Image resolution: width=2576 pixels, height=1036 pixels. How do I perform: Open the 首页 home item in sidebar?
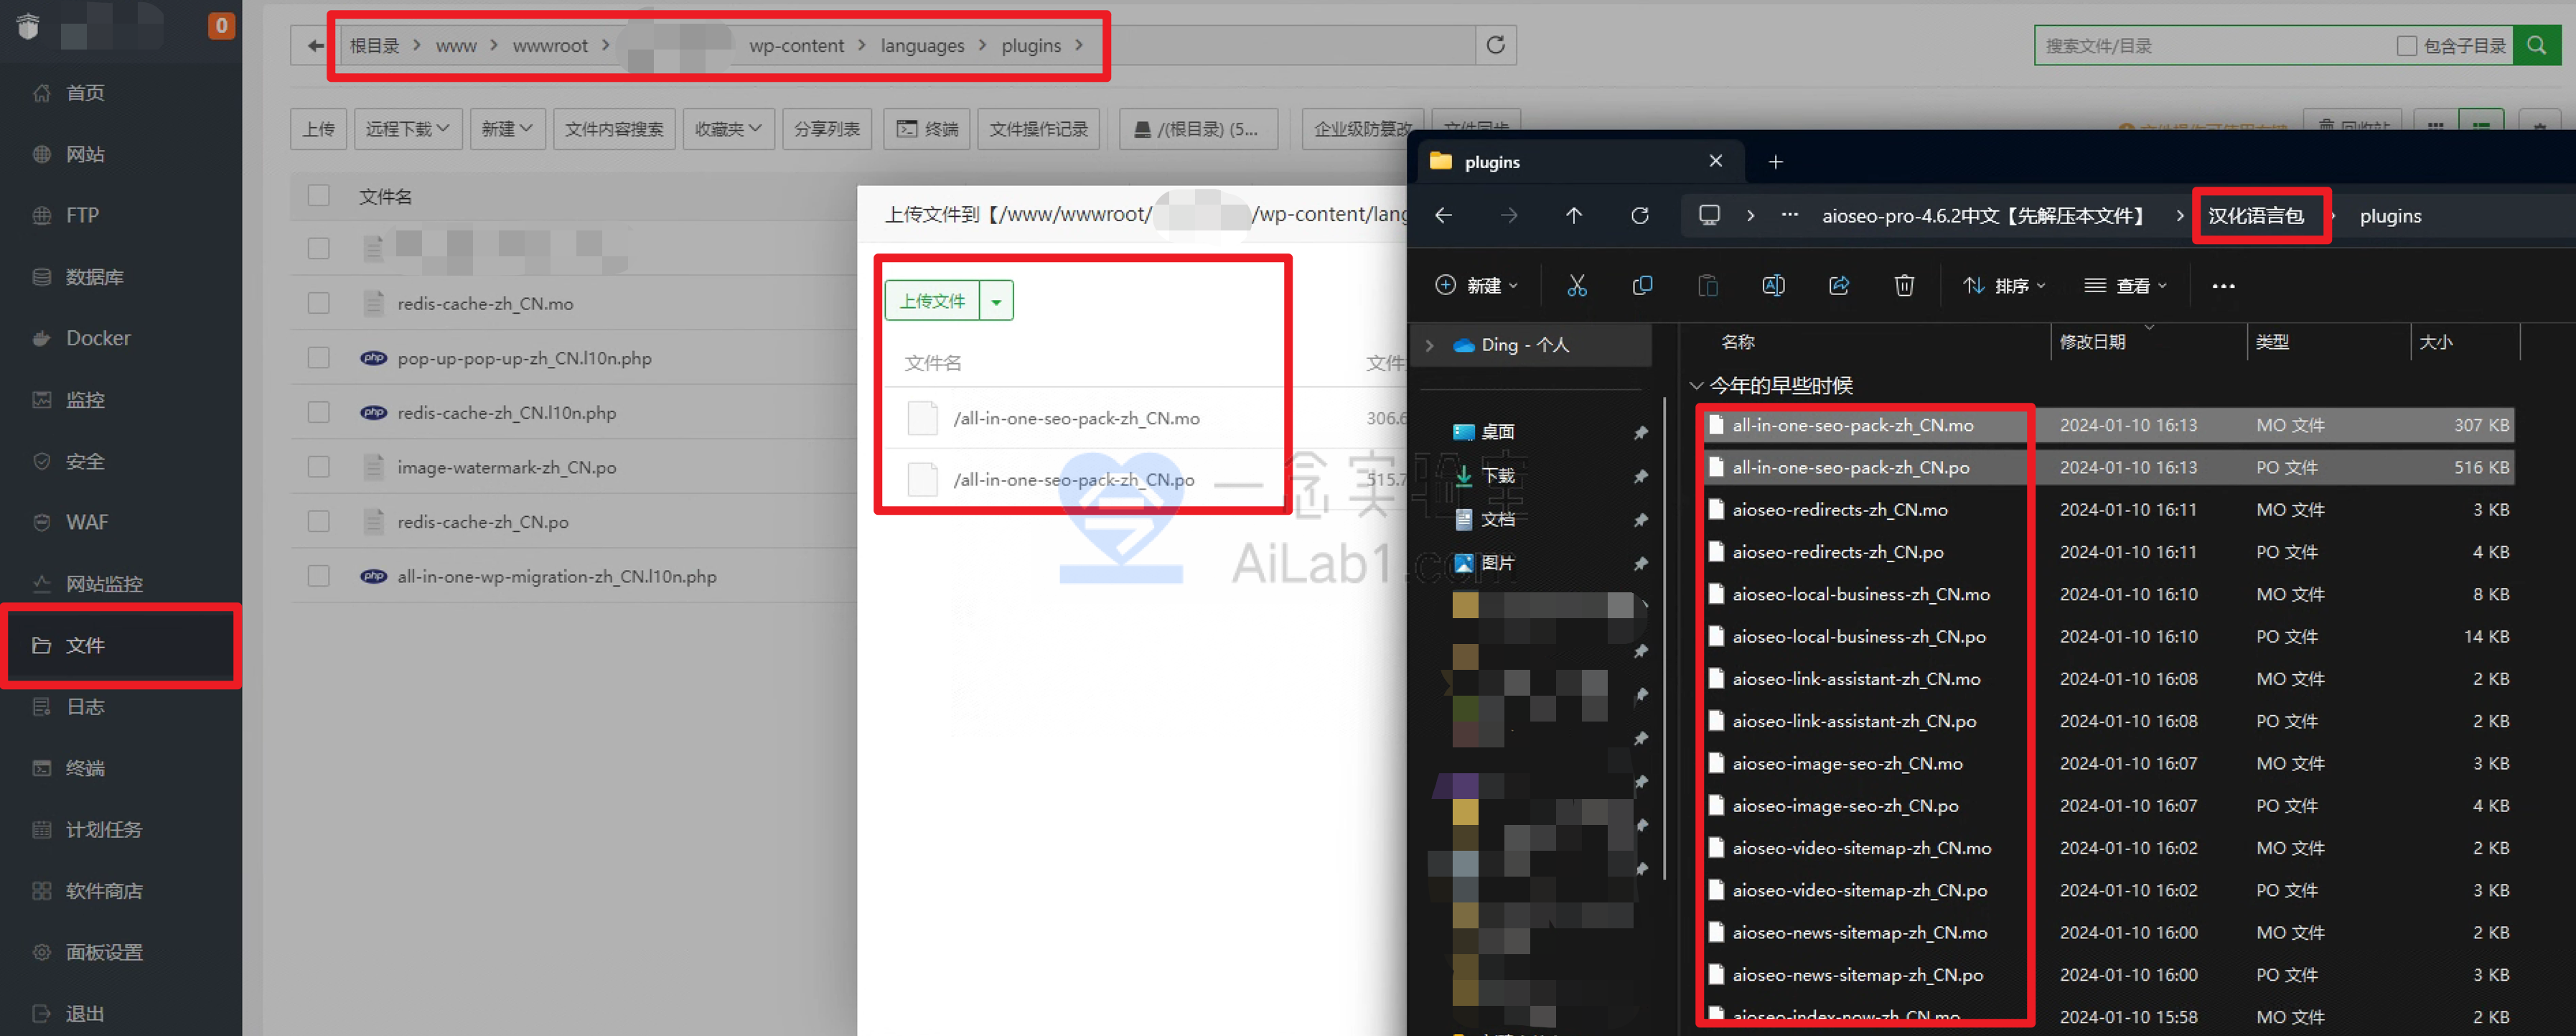[85, 93]
